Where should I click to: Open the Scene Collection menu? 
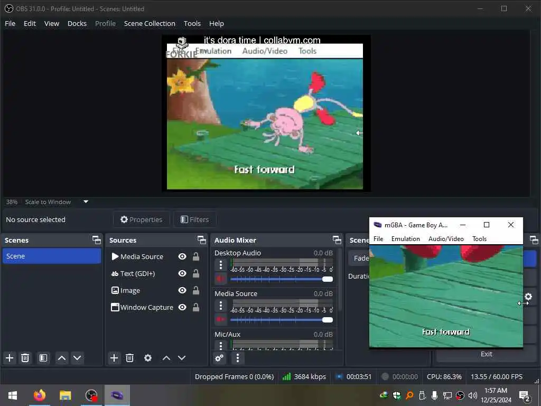click(150, 23)
